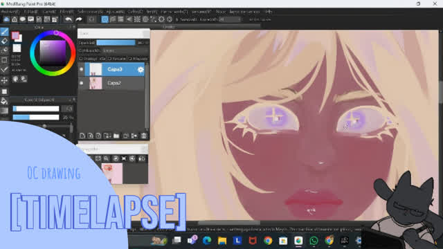Image resolution: width=443 pixels, height=249 pixels.
Task: Open the correction value dropdown in toolbar
Action: click(230, 19)
